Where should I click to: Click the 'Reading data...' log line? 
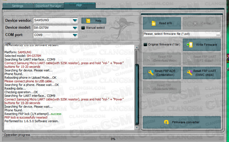15,88
